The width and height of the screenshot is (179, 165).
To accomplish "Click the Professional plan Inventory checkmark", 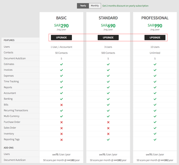I will (155, 134).
